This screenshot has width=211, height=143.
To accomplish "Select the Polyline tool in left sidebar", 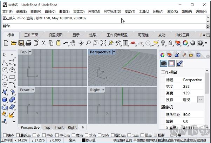I will pos(5,63).
